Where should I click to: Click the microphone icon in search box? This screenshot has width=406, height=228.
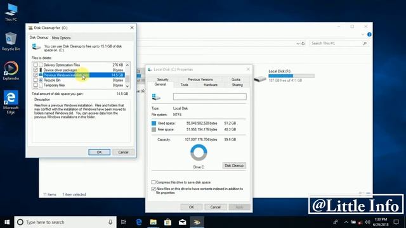(x=110, y=222)
